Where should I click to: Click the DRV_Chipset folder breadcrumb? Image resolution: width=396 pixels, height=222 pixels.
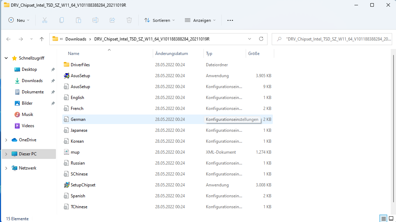[152, 39]
